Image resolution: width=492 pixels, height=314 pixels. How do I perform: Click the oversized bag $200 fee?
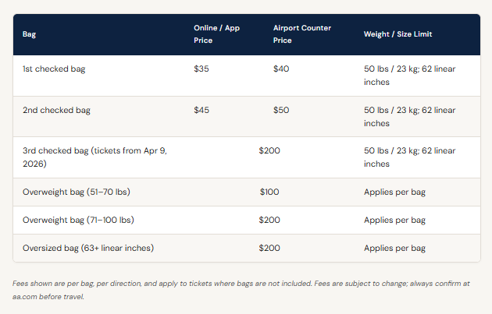point(269,248)
